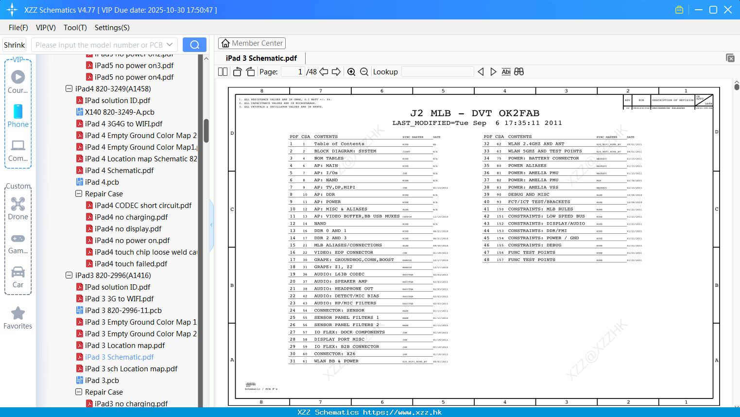The width and height of the screenshot is (740, 417).
Task: Collapse the left panel splitter handle
Action: (211, 225)
